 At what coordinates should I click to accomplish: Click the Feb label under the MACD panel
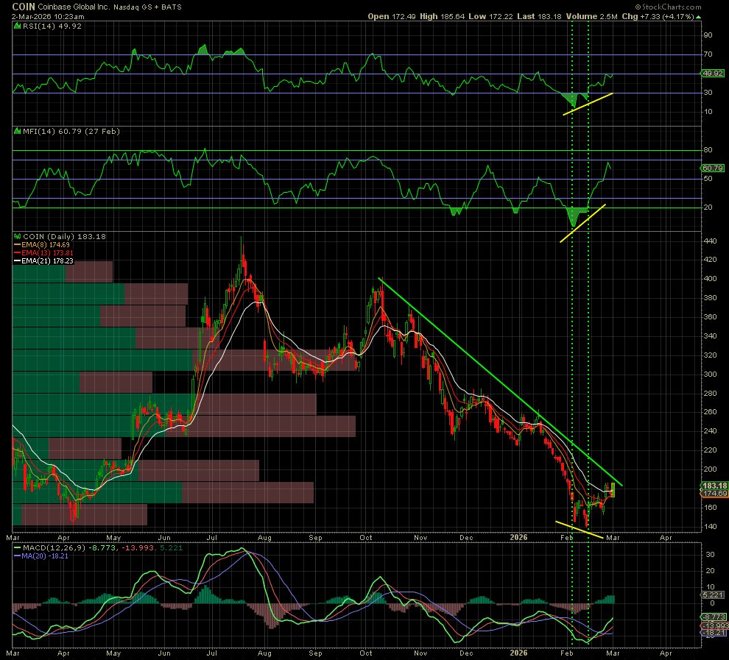(x=567, y=653)
